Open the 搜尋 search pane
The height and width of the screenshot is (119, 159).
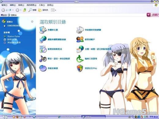coord(32,10)
